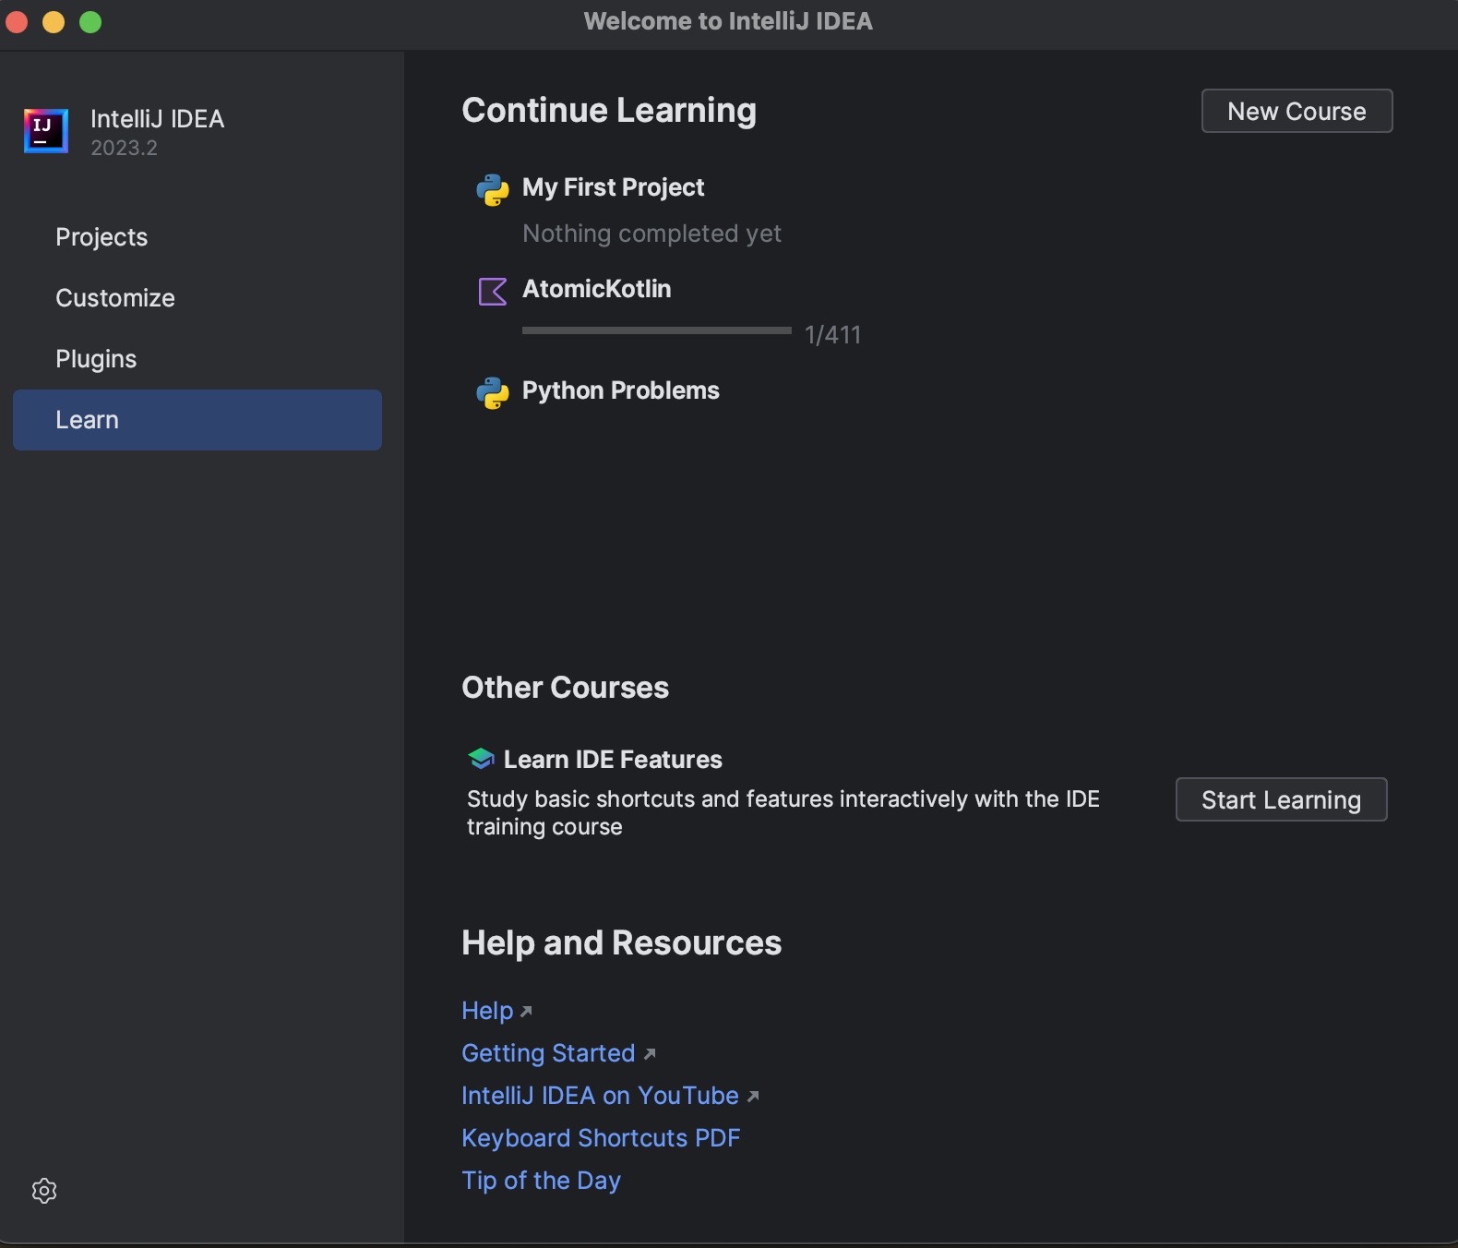The height and width of the screenshot is (1248, 1458).
Task: Open the Projects tab
Action: [x=197, y=237]
